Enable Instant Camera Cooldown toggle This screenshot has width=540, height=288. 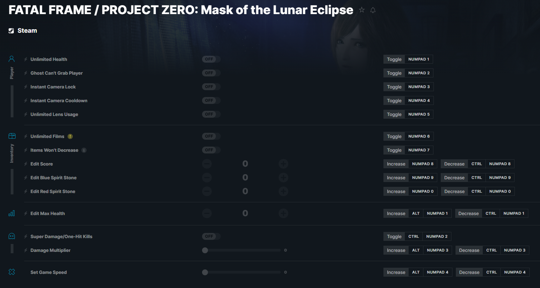coord(211,100)
